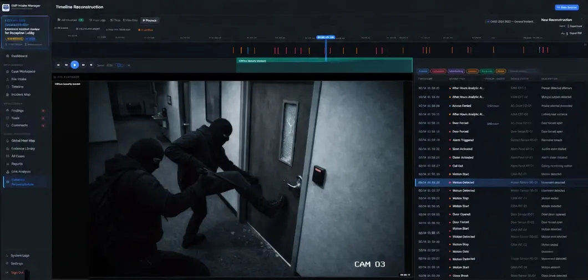The image size is (588, 280).
Task: Click the EMP Intake Manager logo
Action: click(6, 8)
